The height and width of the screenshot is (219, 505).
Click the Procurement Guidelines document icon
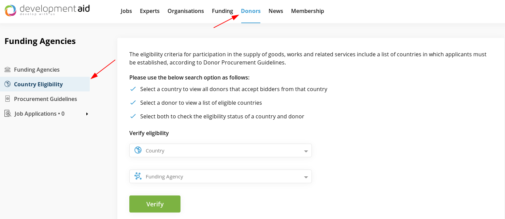tap(8, 99)
